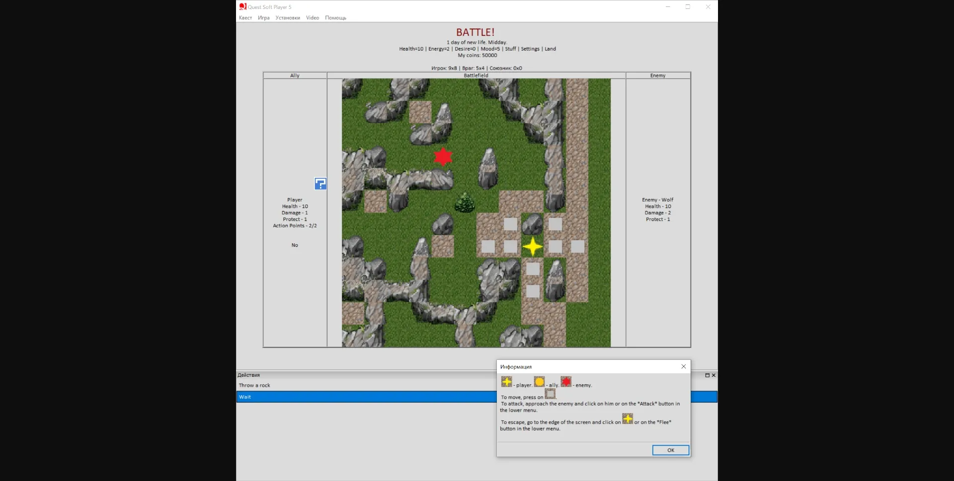
Task: Click the flee star icon next to *Flee* text
Action: tap(628, 419)
